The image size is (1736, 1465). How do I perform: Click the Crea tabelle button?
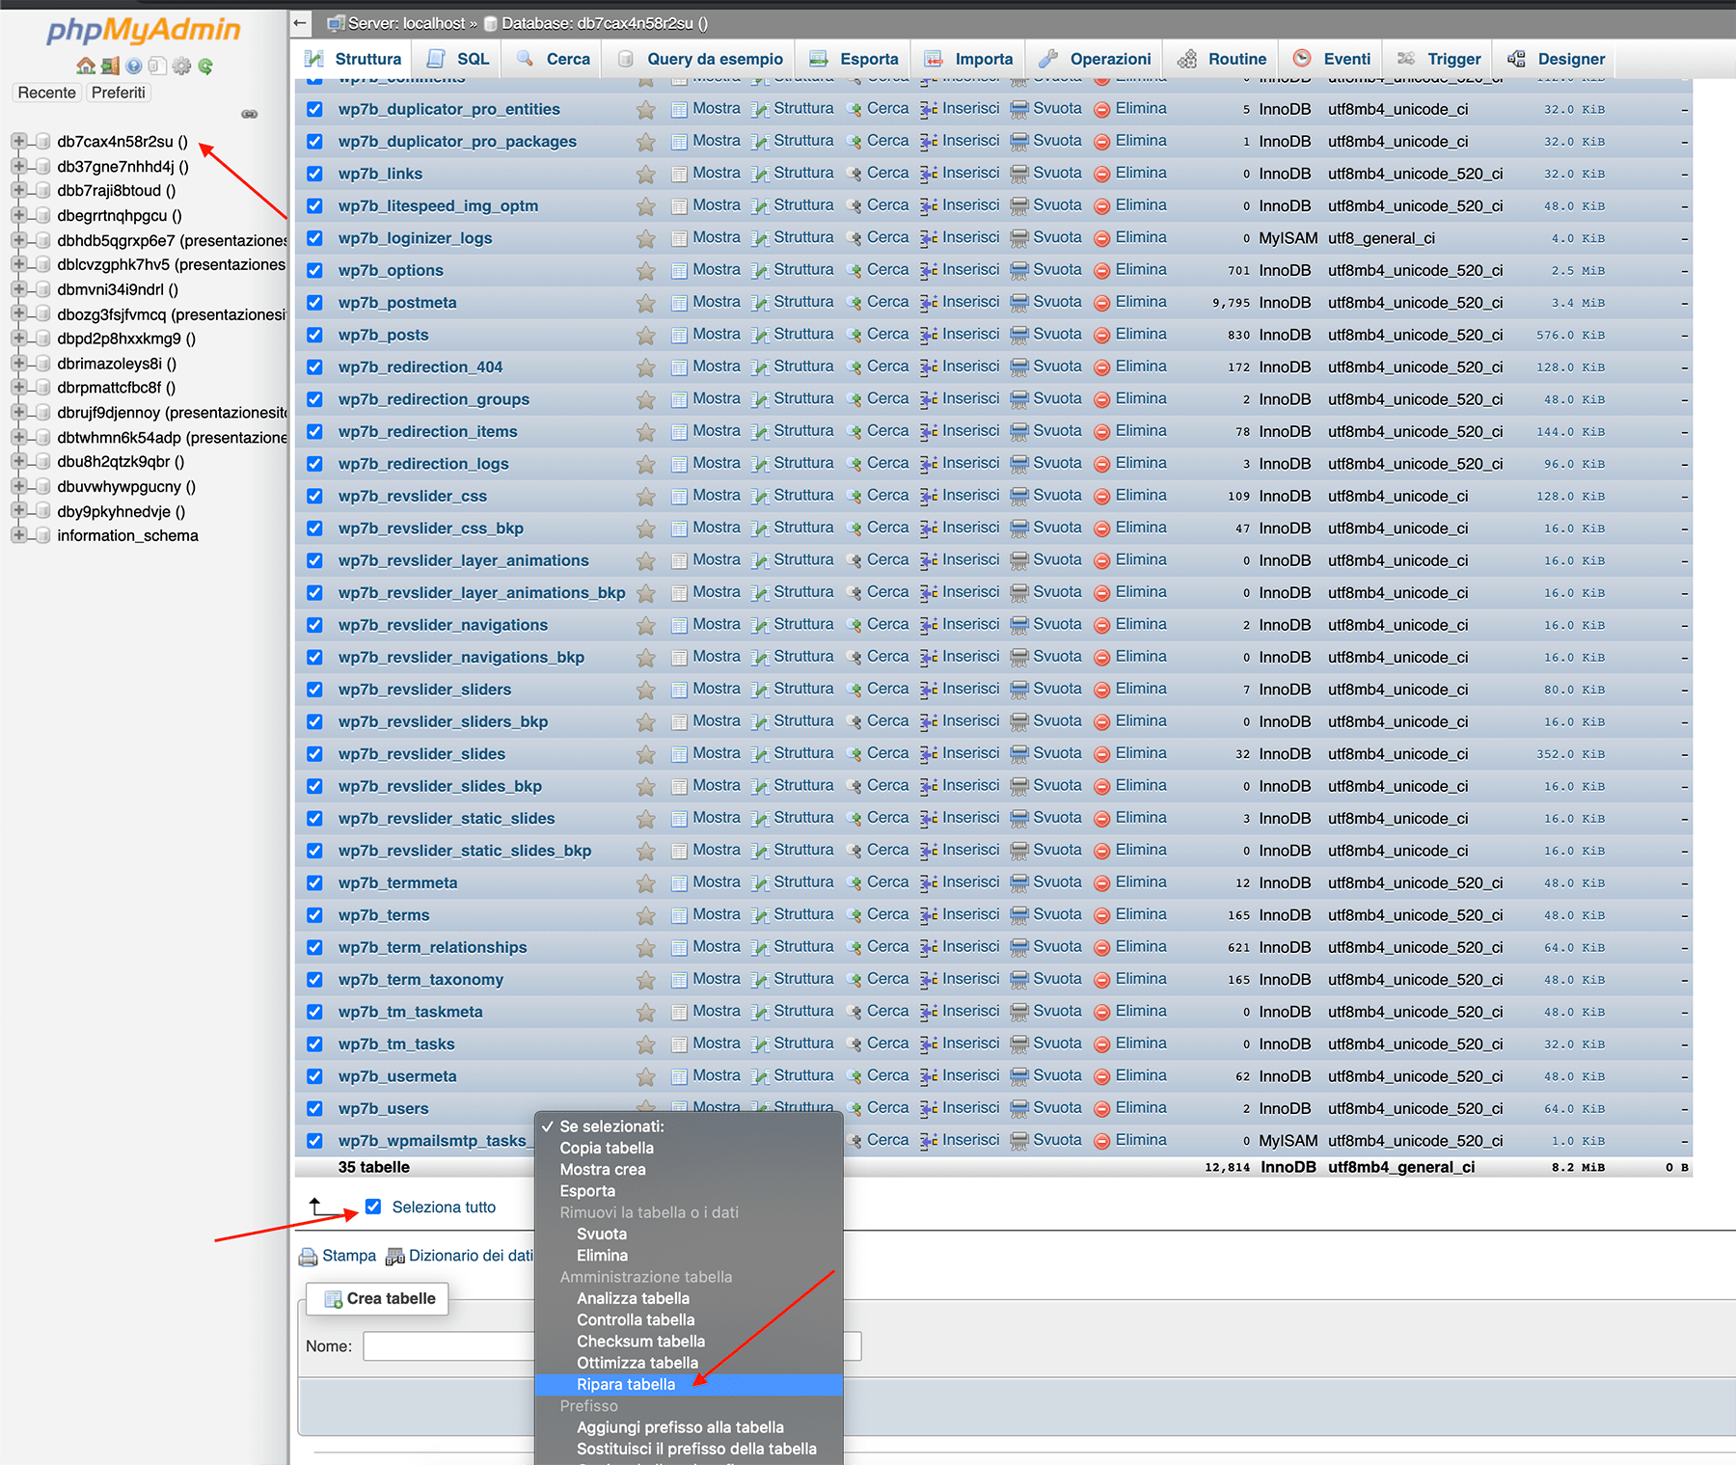tap(378, 1298)
